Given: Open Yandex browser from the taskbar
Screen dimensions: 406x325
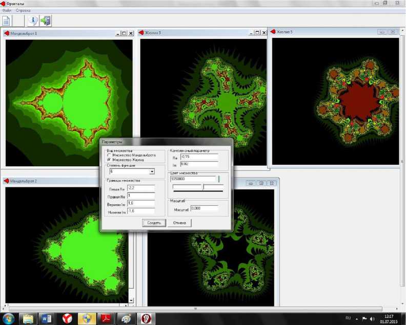Looking at the screenshot, I should [x=67, y=318].
